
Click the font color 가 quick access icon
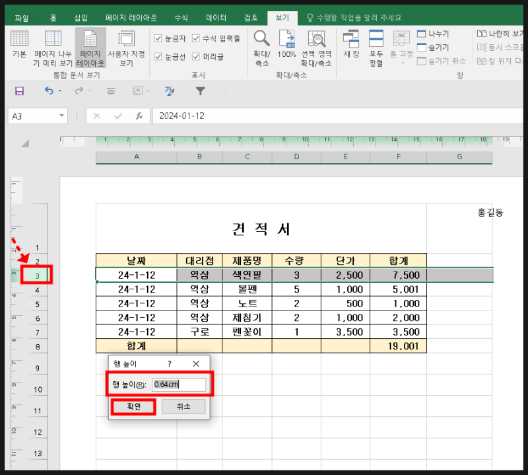pyautogui.click(x=170, y=91)
